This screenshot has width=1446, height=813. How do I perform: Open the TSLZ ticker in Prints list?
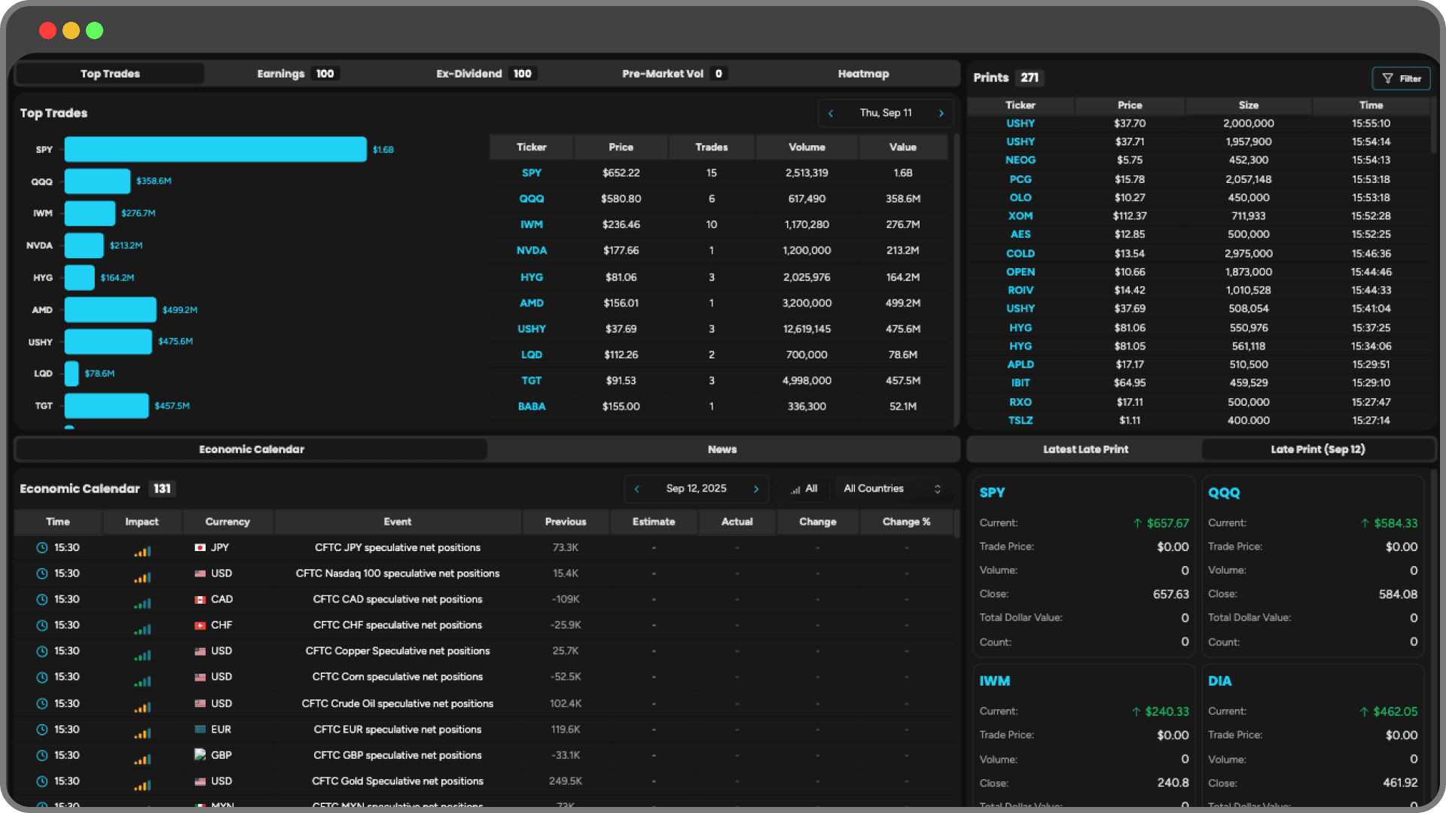[1020, 421]
